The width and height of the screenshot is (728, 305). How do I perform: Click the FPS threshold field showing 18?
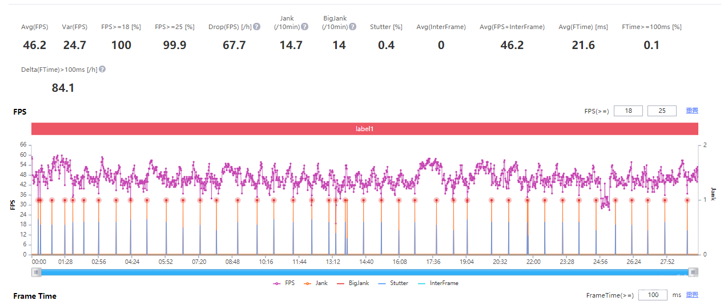tap(628, 111)
